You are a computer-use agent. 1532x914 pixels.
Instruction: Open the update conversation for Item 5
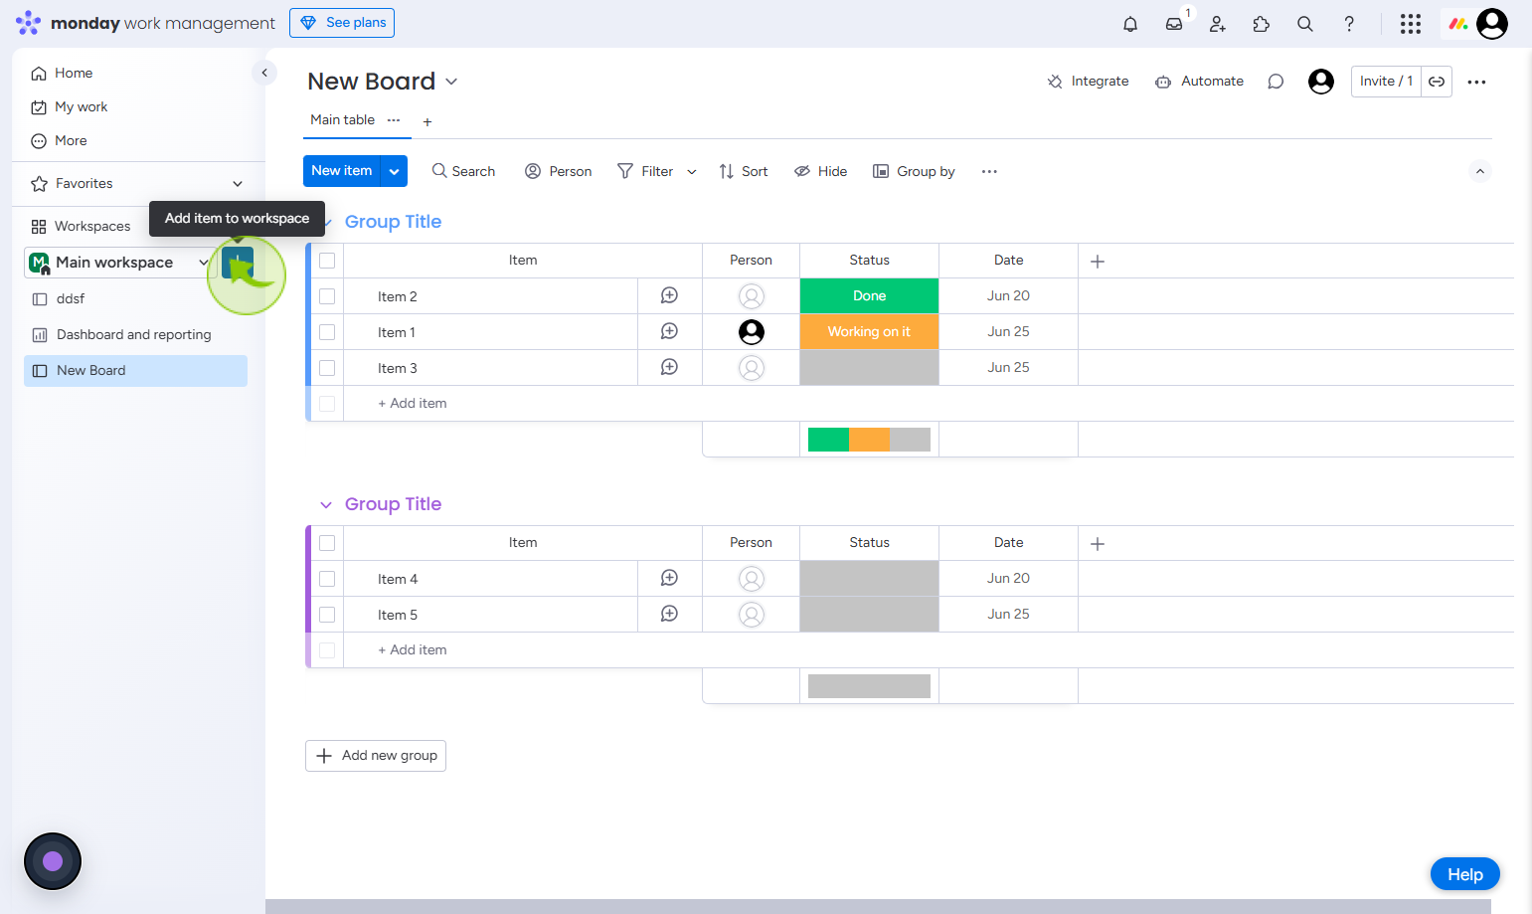click(670, 614)
